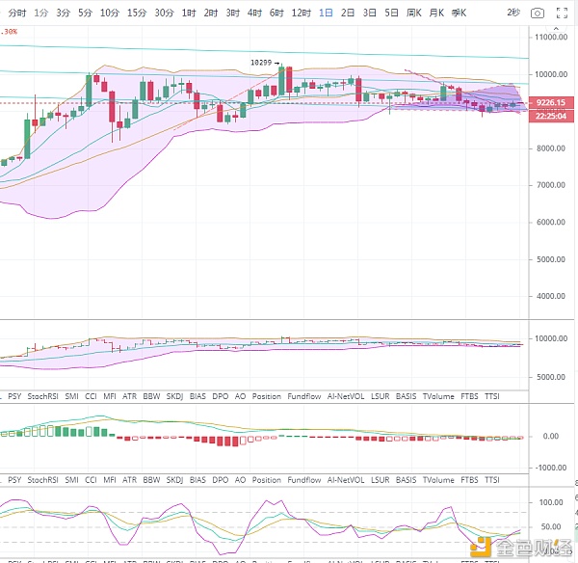Switch chart to 3时 interval
This screenshot has height=563, width=578.
point(232,13)
